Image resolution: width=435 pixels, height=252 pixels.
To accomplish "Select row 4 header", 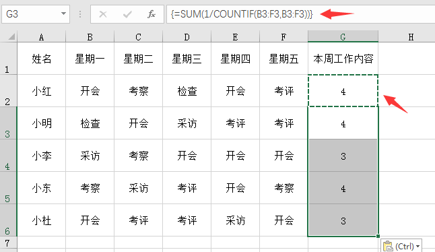I will click(x=9, y=156).
